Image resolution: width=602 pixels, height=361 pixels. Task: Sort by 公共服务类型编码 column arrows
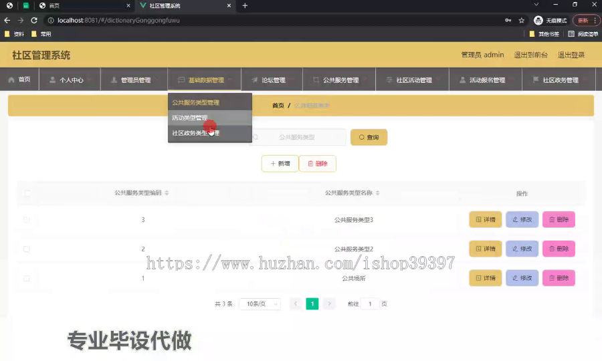pos(167,193)
